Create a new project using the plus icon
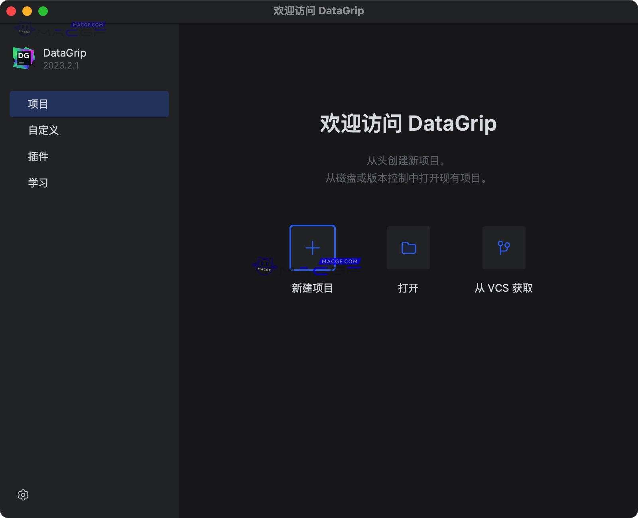The image size is (638, 518). pos(312,247)
